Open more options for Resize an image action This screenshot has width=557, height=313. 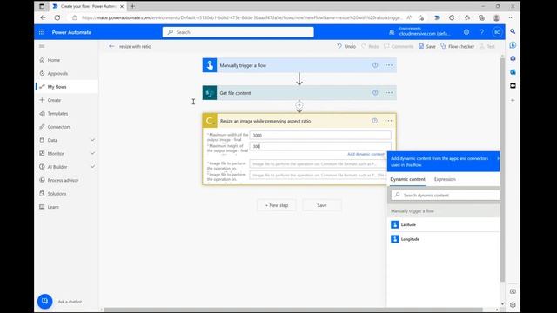point(388,121)
